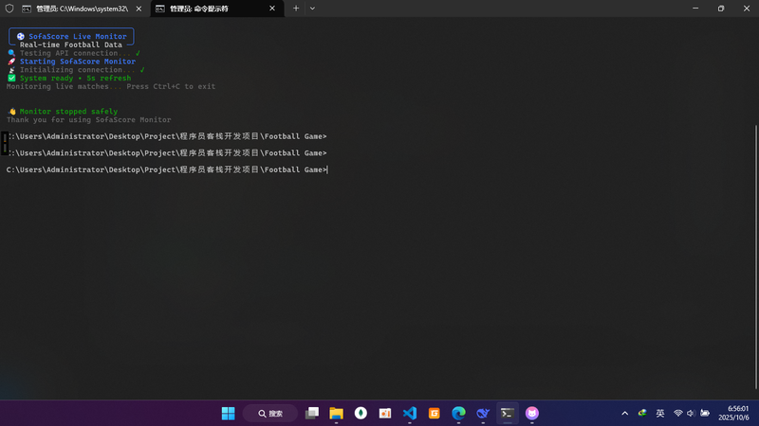Minimize the terminal window

pos(695,9)
